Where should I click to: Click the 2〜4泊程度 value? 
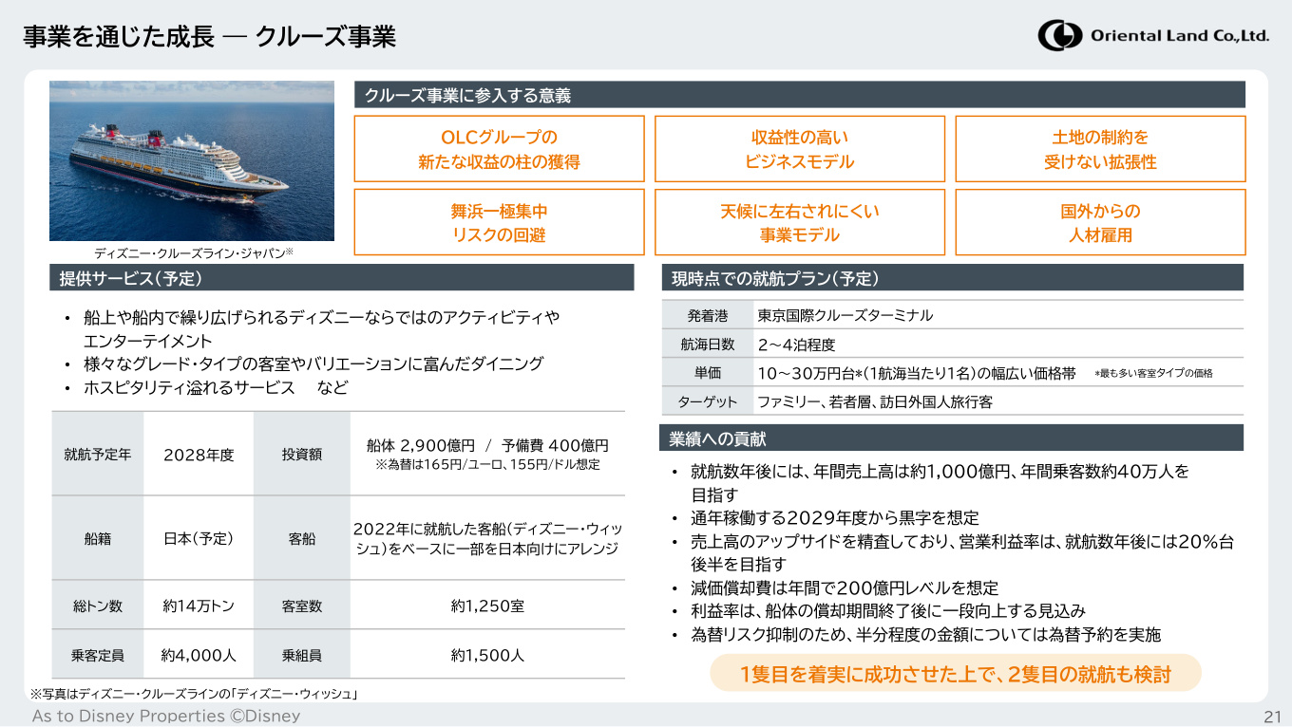tap(796, 344)
